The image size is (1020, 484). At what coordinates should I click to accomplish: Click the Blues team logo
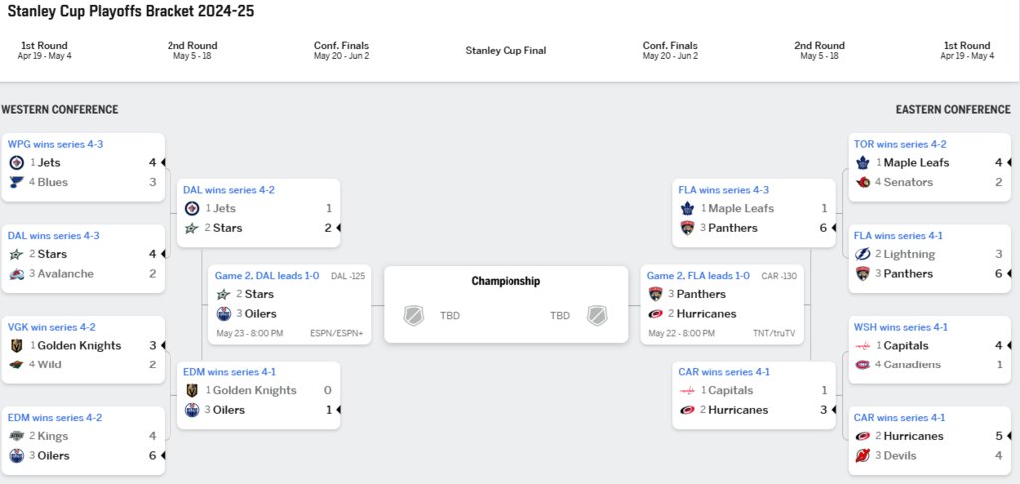tap(16, 182)
